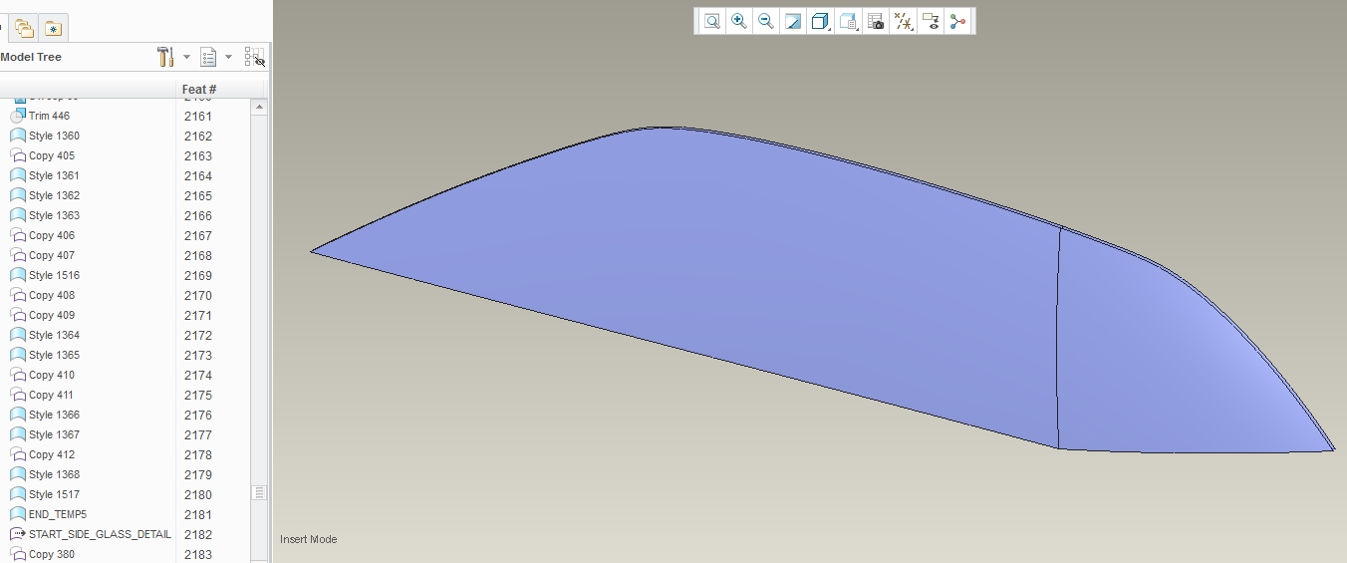Select the Copy 407 feature
The width and height of the screenshot is (1347, 563).
pos(52,255)
